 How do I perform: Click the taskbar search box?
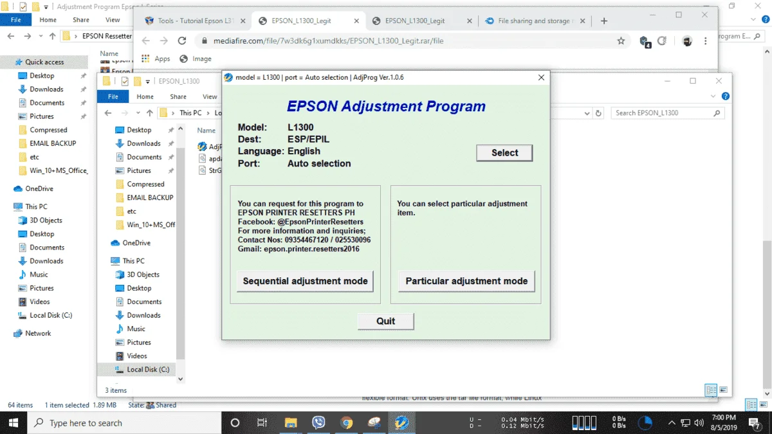coord(124,422)
